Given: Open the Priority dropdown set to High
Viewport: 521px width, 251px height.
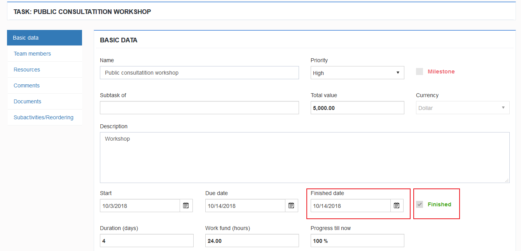Looking at the screenshot, I should 357,73.
